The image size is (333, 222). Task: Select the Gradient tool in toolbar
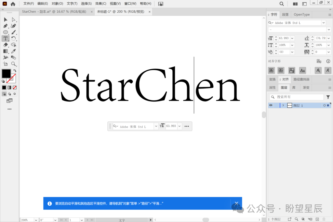(x=6, y=51)
